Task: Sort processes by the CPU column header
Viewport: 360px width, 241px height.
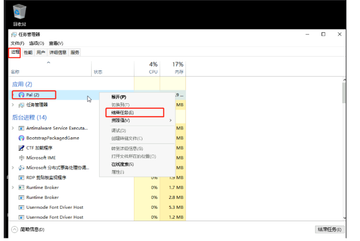Action: (x=147, y=69)
